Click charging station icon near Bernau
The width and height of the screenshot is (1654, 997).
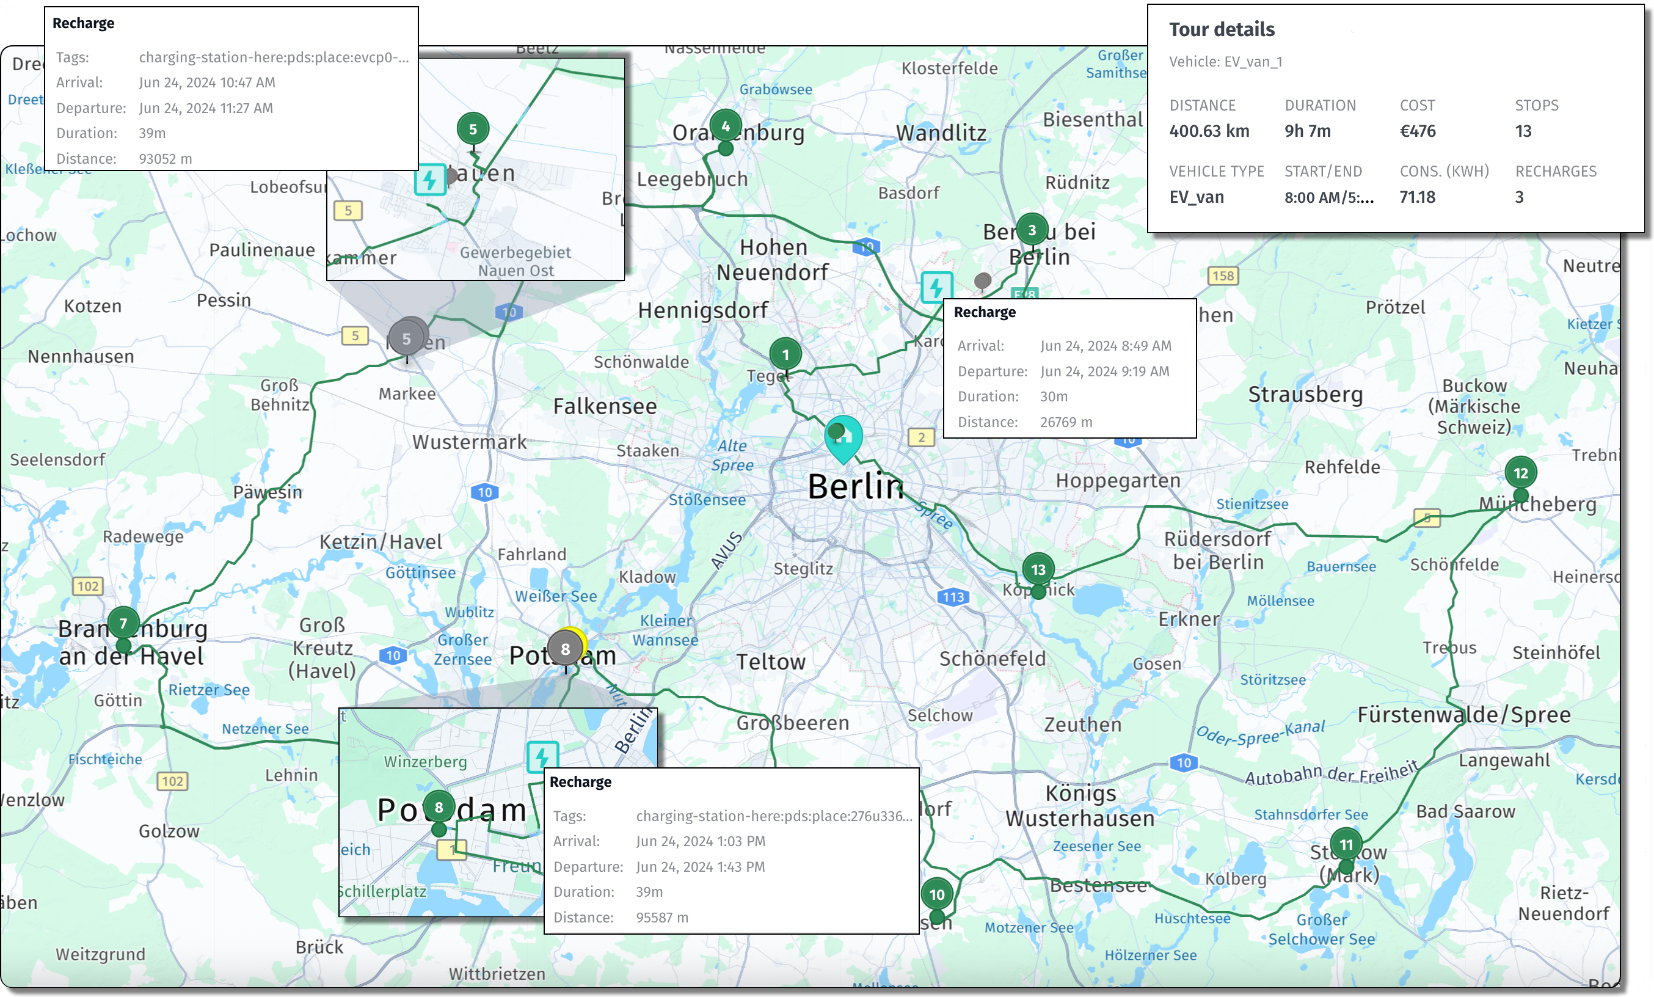click(936, 287)
